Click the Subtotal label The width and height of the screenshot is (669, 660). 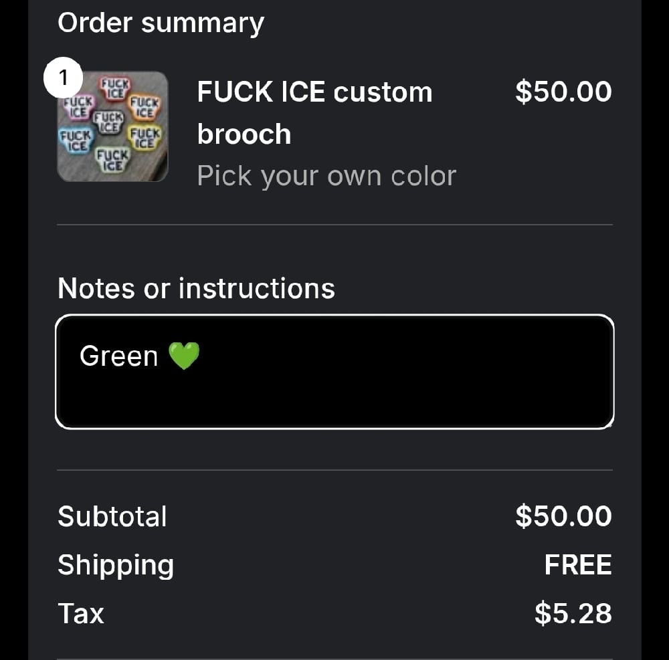(x=112, y=516)
